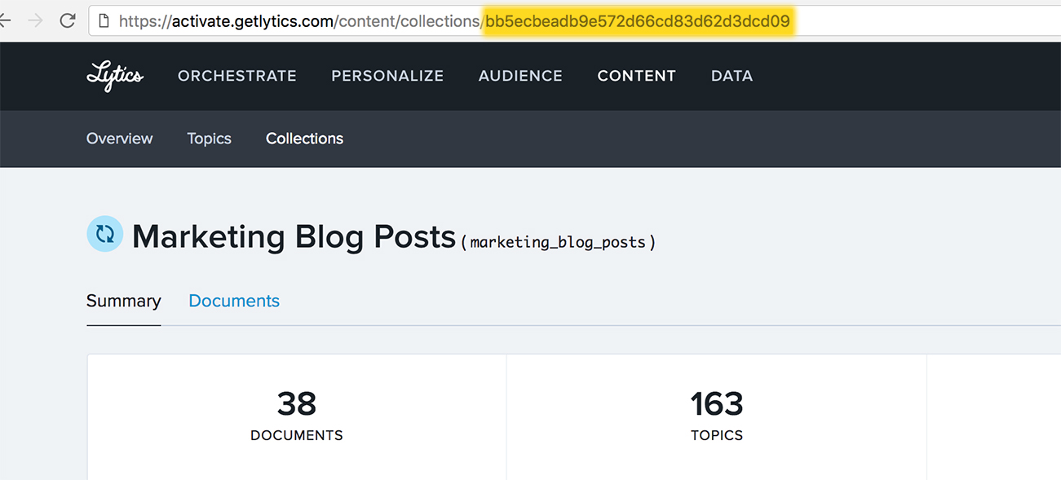
Task: Click the Lytics logo
Action: tap(115, 76)
